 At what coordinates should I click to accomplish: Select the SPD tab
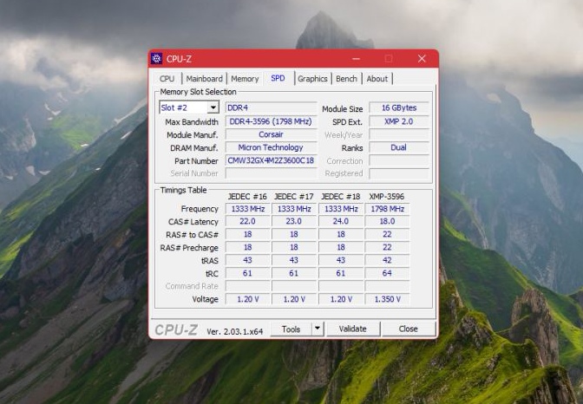pyautogui.click(x=278, y=78)
